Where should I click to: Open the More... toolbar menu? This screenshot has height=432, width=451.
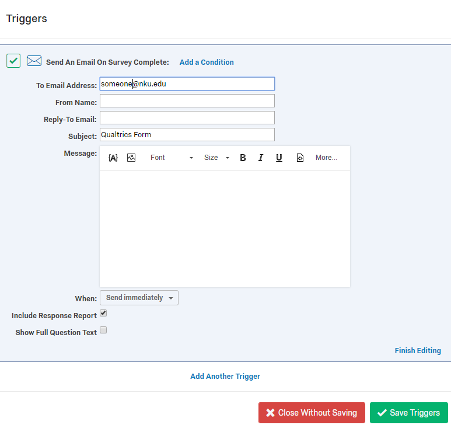326,158
